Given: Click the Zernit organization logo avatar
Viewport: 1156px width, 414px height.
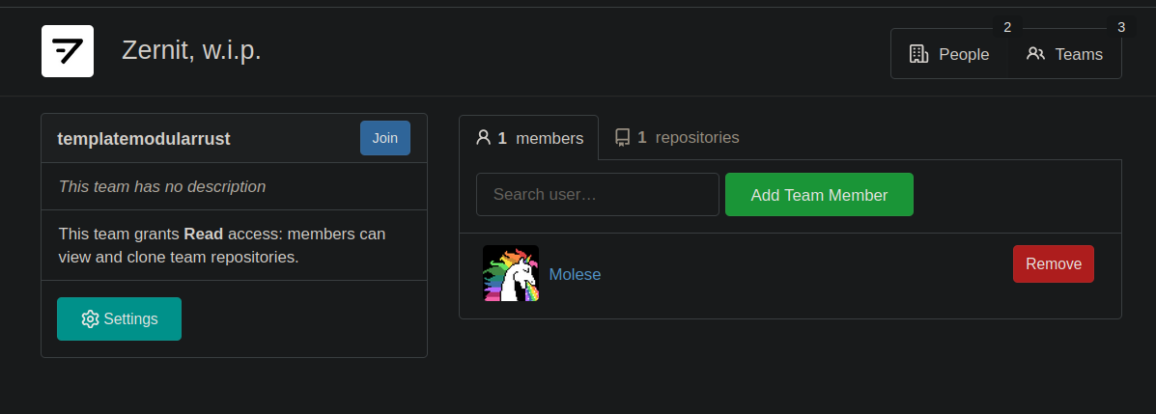Looking at the screenshot, I should coord(67,51).
